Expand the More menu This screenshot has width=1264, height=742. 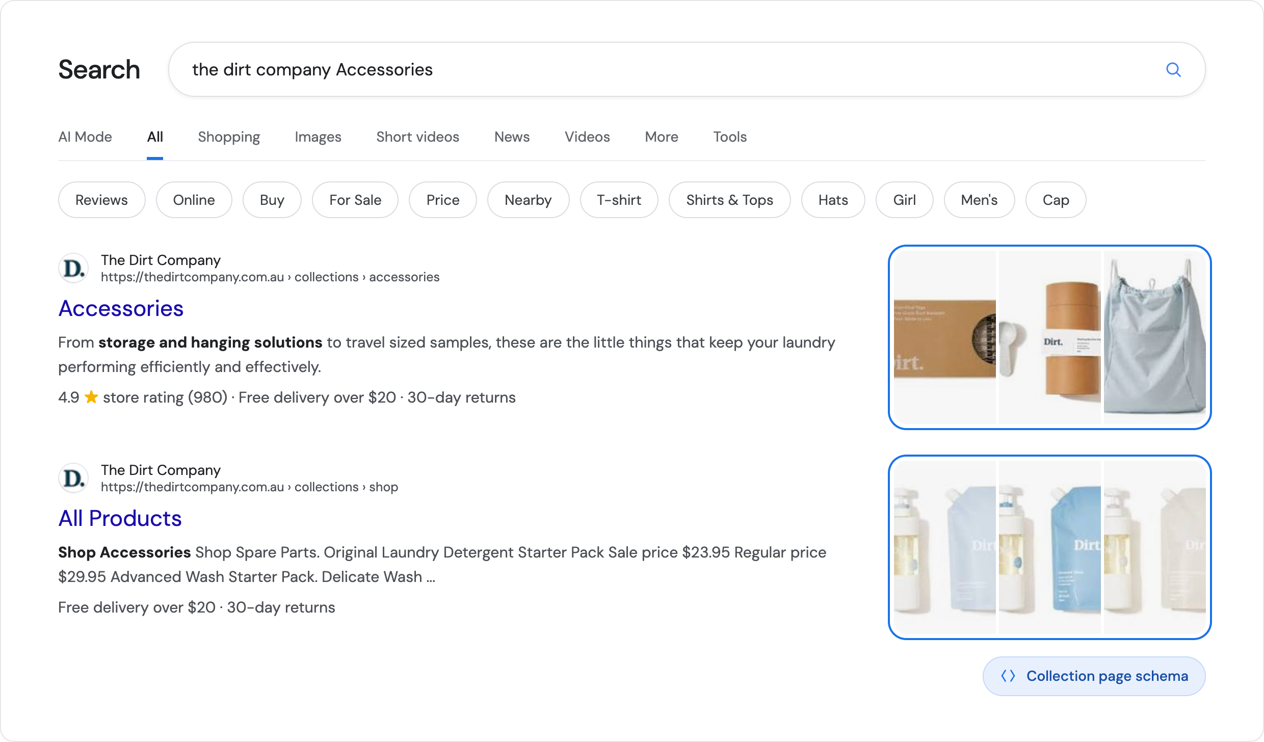click(x=662, y=137)
